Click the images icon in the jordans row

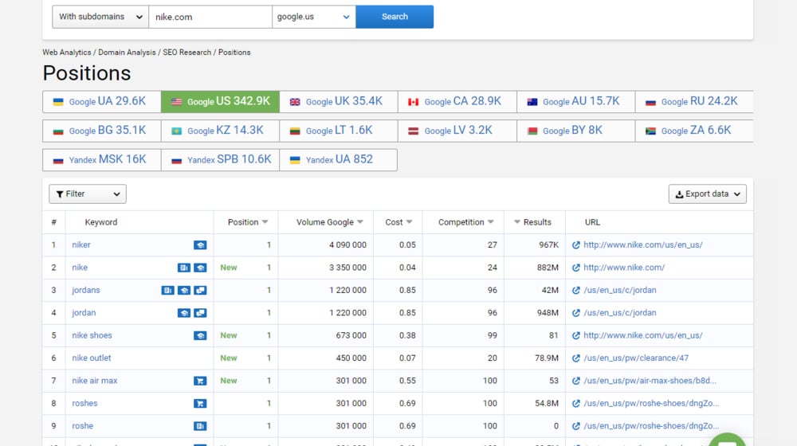click(x=200, y=291)
